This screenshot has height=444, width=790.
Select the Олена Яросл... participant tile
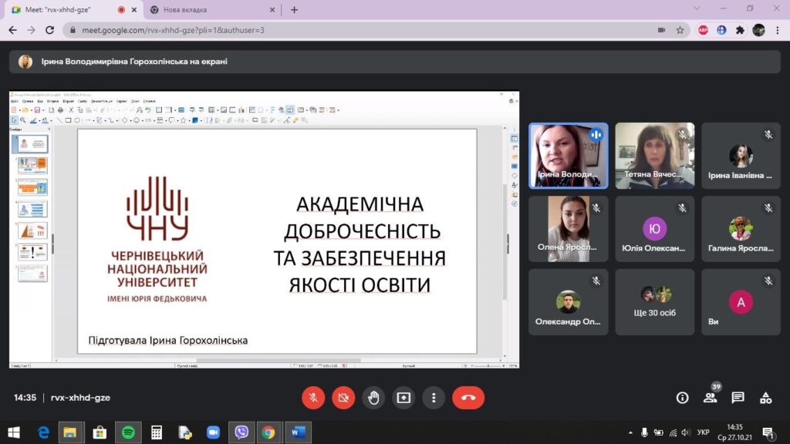coord(569,229)
